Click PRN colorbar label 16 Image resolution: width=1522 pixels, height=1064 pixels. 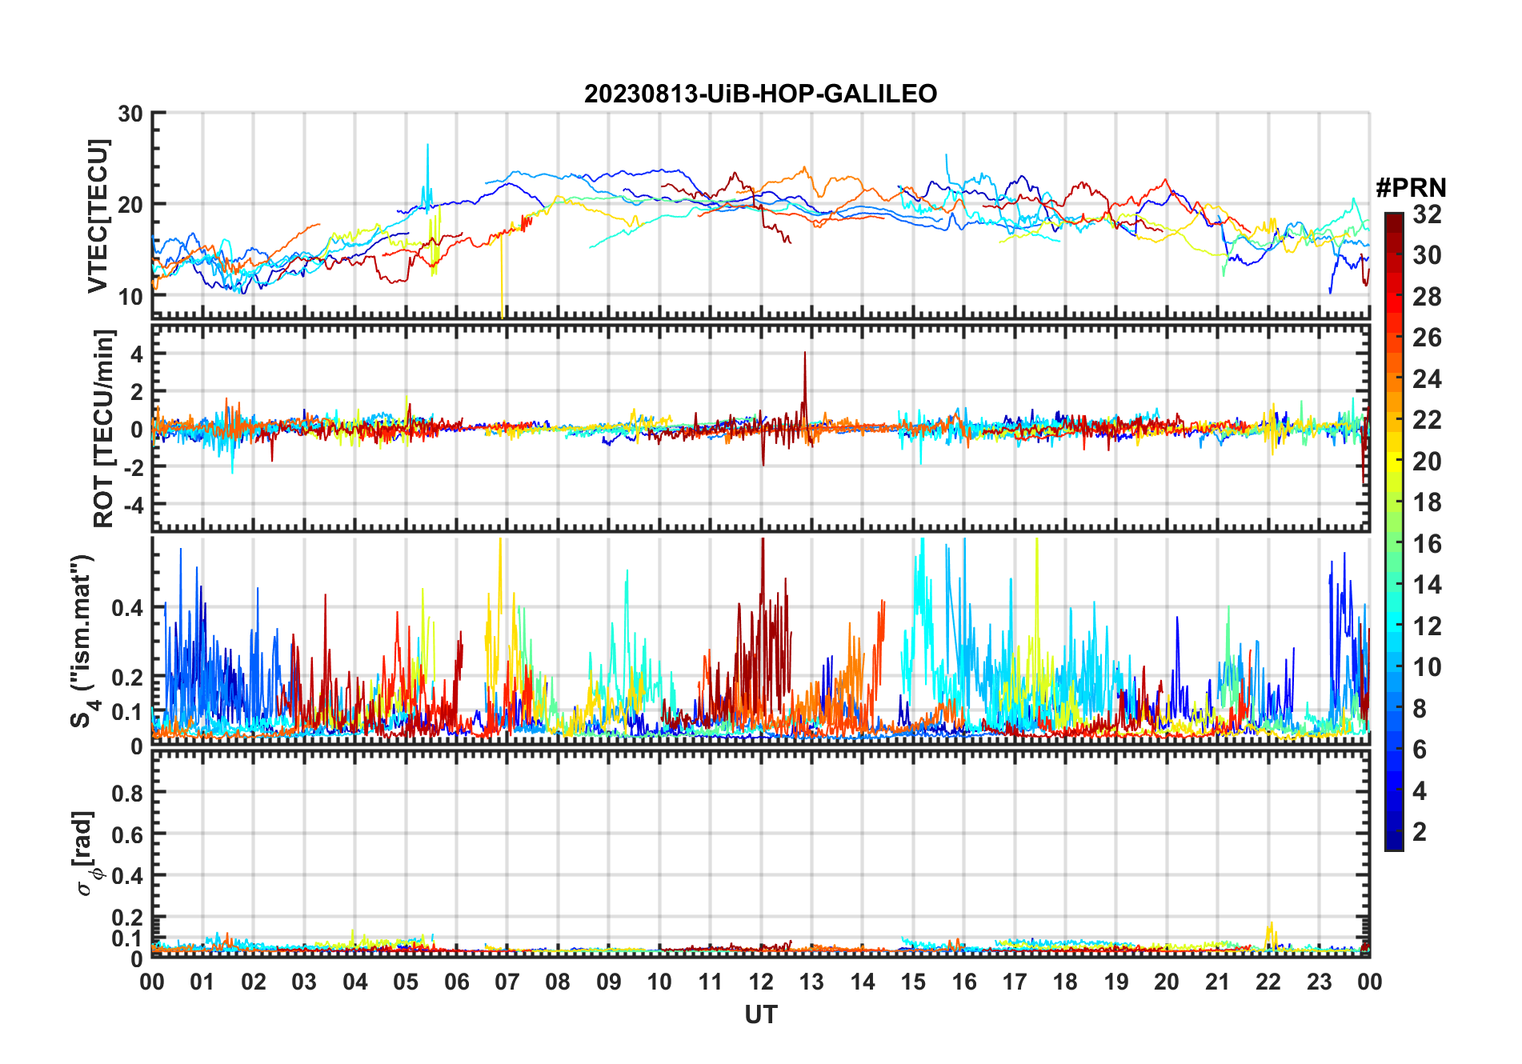tap(1427, 544)
